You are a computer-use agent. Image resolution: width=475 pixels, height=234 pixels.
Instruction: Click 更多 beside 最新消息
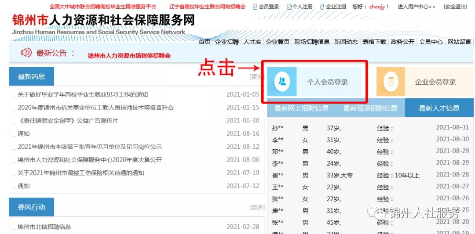click(x=256, y=77)
